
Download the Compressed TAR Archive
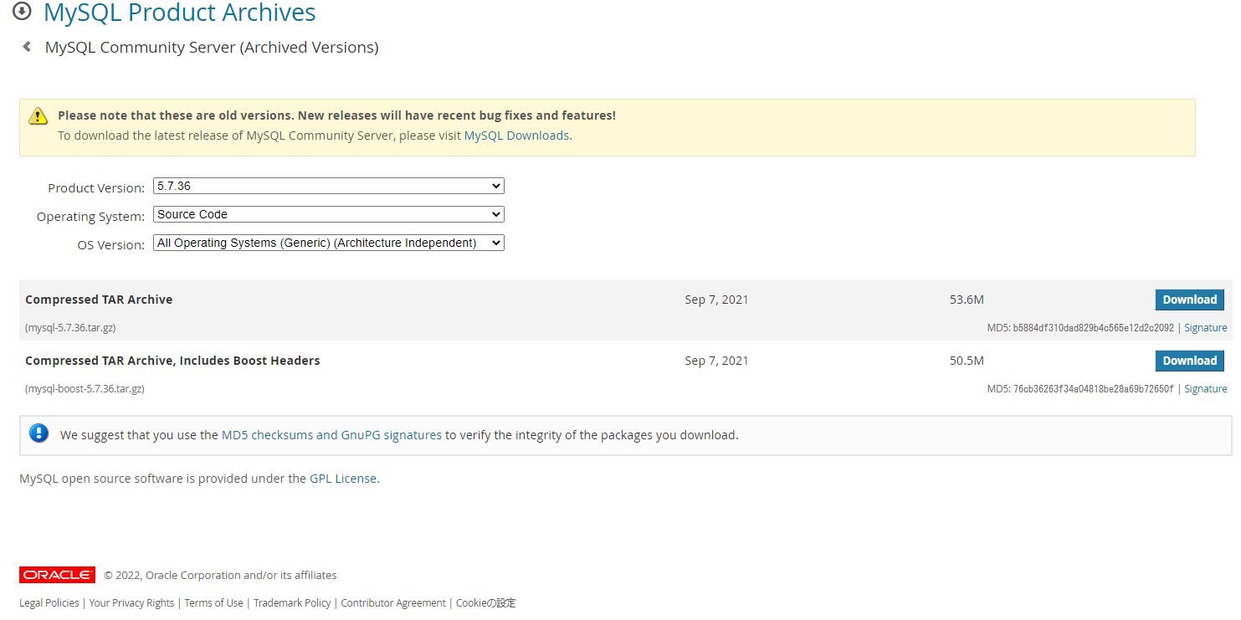pos(1189,300)
